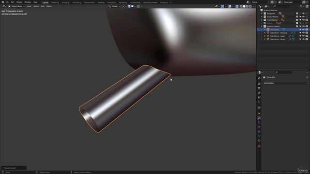Screen dimensions: 310x174
Task: Open the Blender logo menu
Action: (x=3, y=2)
